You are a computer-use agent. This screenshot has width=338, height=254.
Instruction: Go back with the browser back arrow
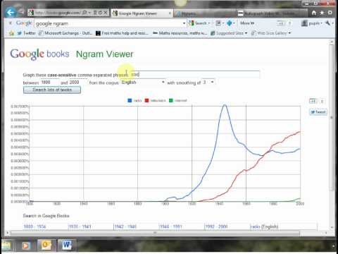pyautogui.click(x=11, y=12)
